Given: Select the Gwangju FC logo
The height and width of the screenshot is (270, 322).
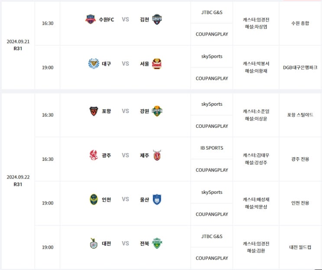Looking at the screenshot, I should 94,155.
